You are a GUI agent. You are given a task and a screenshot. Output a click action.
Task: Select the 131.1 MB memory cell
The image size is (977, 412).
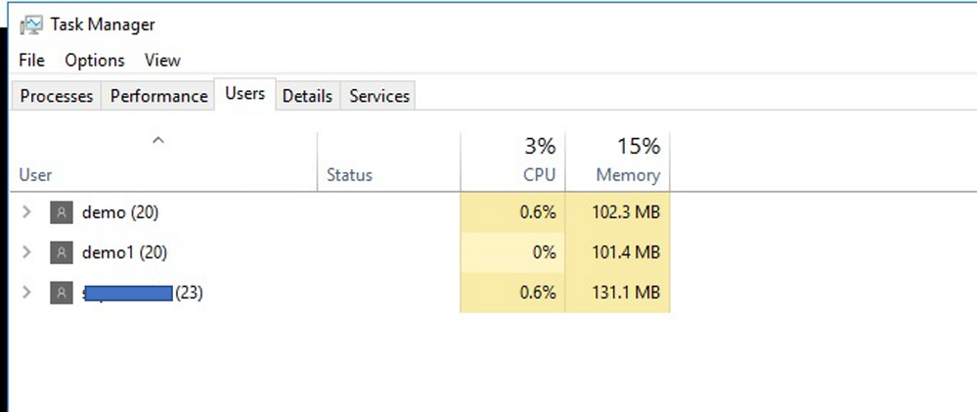(x=617, y=293)
